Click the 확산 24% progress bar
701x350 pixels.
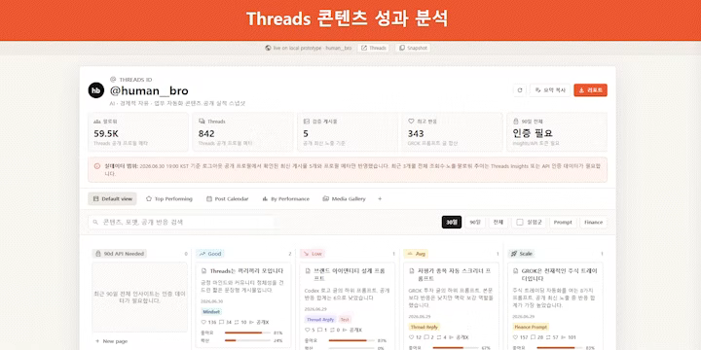[x=246, y=340]
